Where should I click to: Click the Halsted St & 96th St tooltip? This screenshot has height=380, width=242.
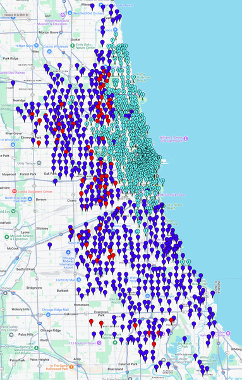(x=16, y=15)
